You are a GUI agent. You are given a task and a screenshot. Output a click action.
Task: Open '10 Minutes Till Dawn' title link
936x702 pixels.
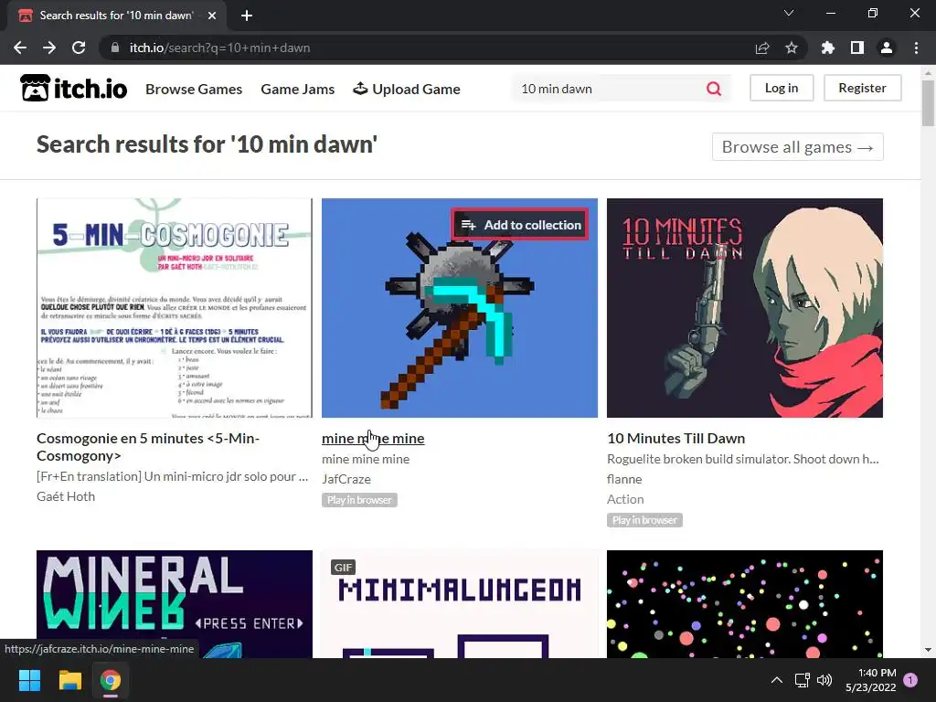(x=675, y=438)
